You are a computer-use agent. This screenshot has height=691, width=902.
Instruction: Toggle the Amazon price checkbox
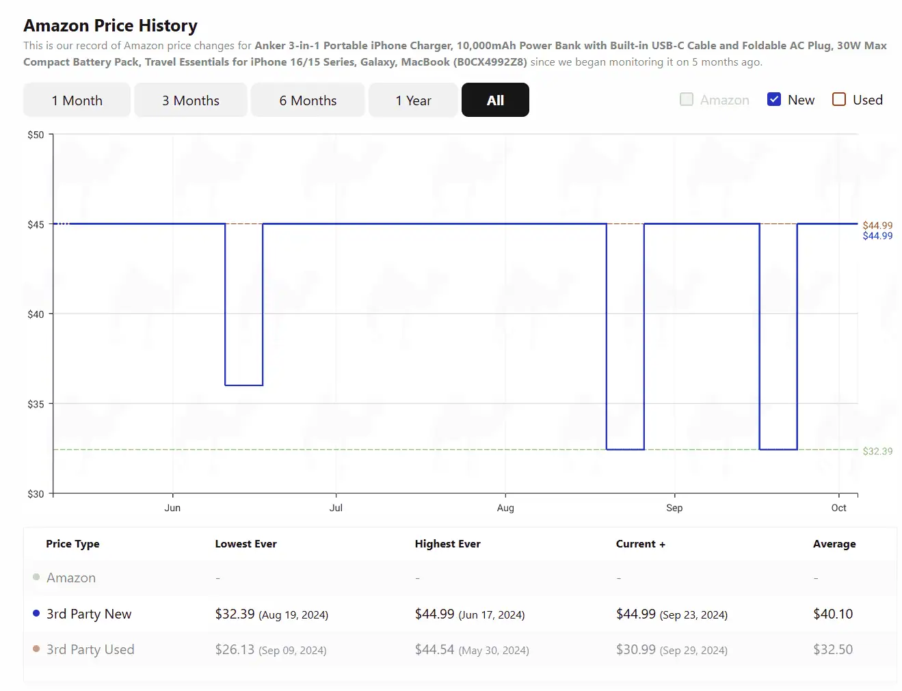coord(687,100)
